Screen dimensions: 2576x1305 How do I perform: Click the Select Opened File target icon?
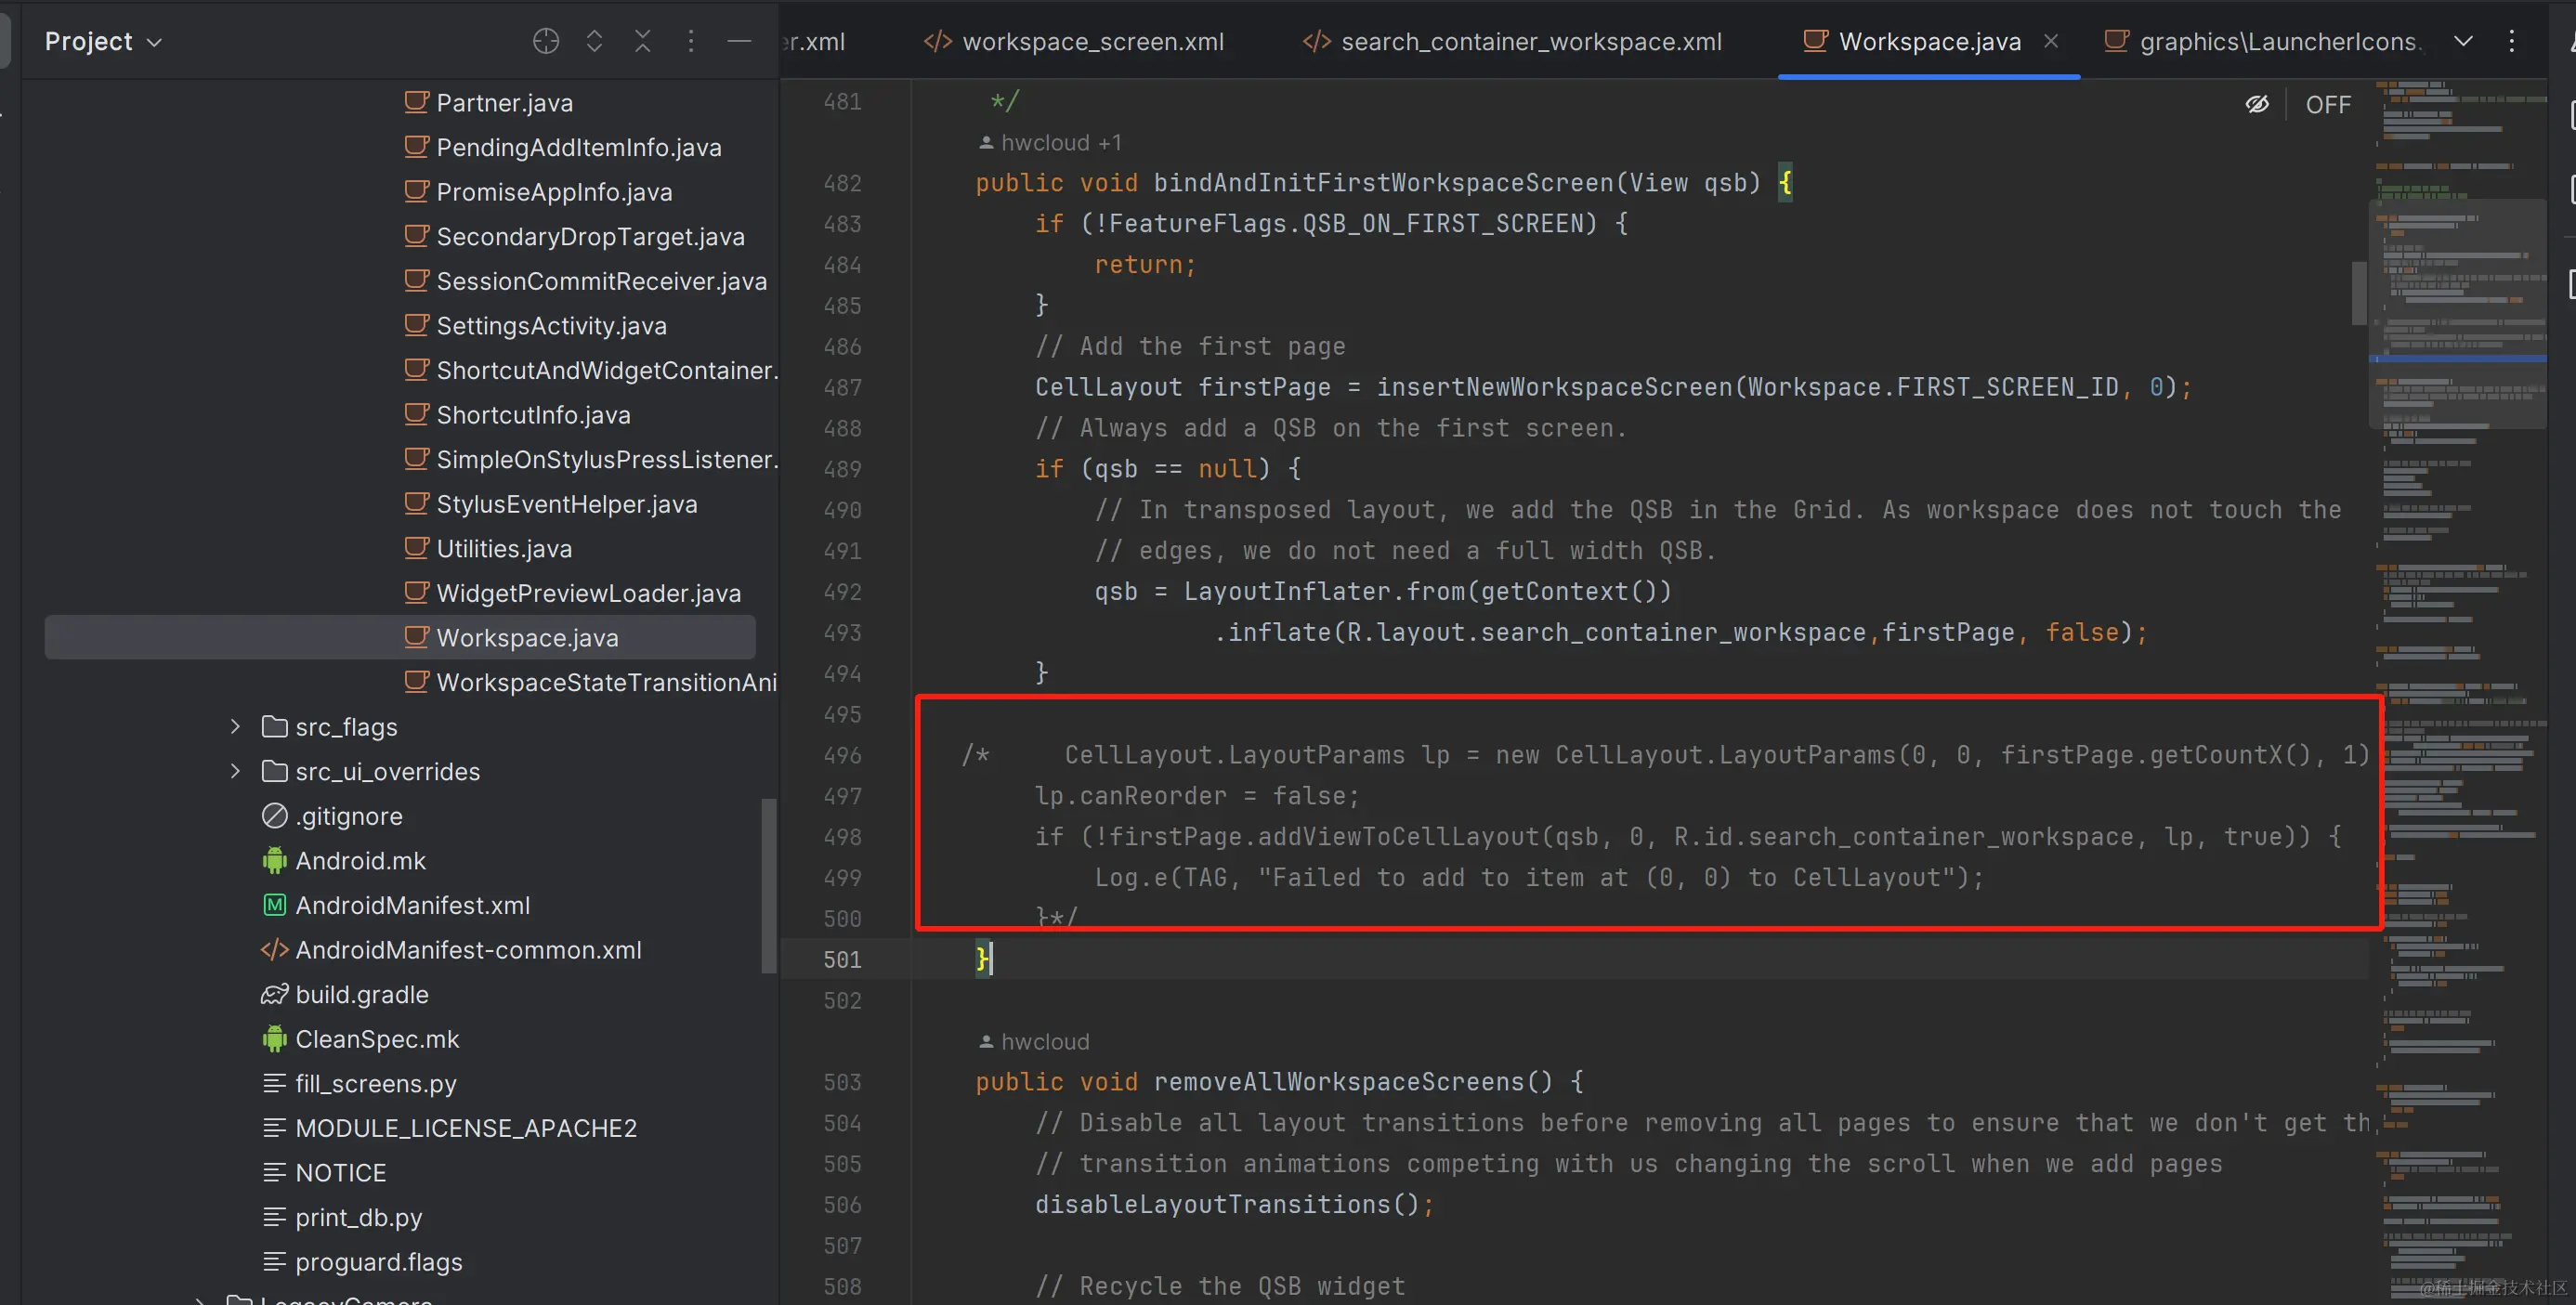[546, 41]
